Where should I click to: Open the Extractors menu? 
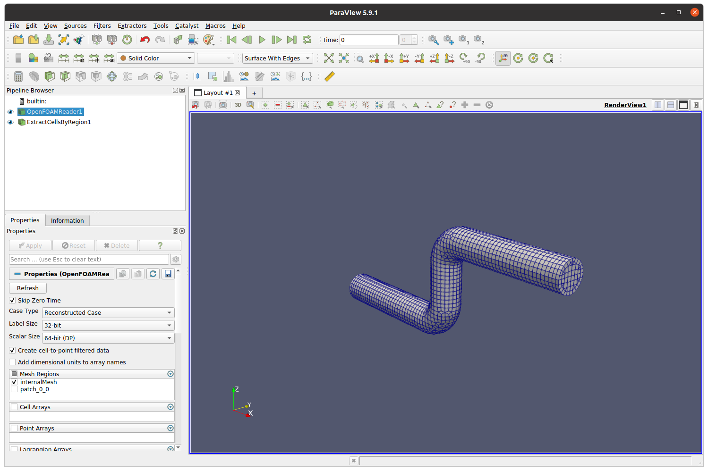coord(132,26)
